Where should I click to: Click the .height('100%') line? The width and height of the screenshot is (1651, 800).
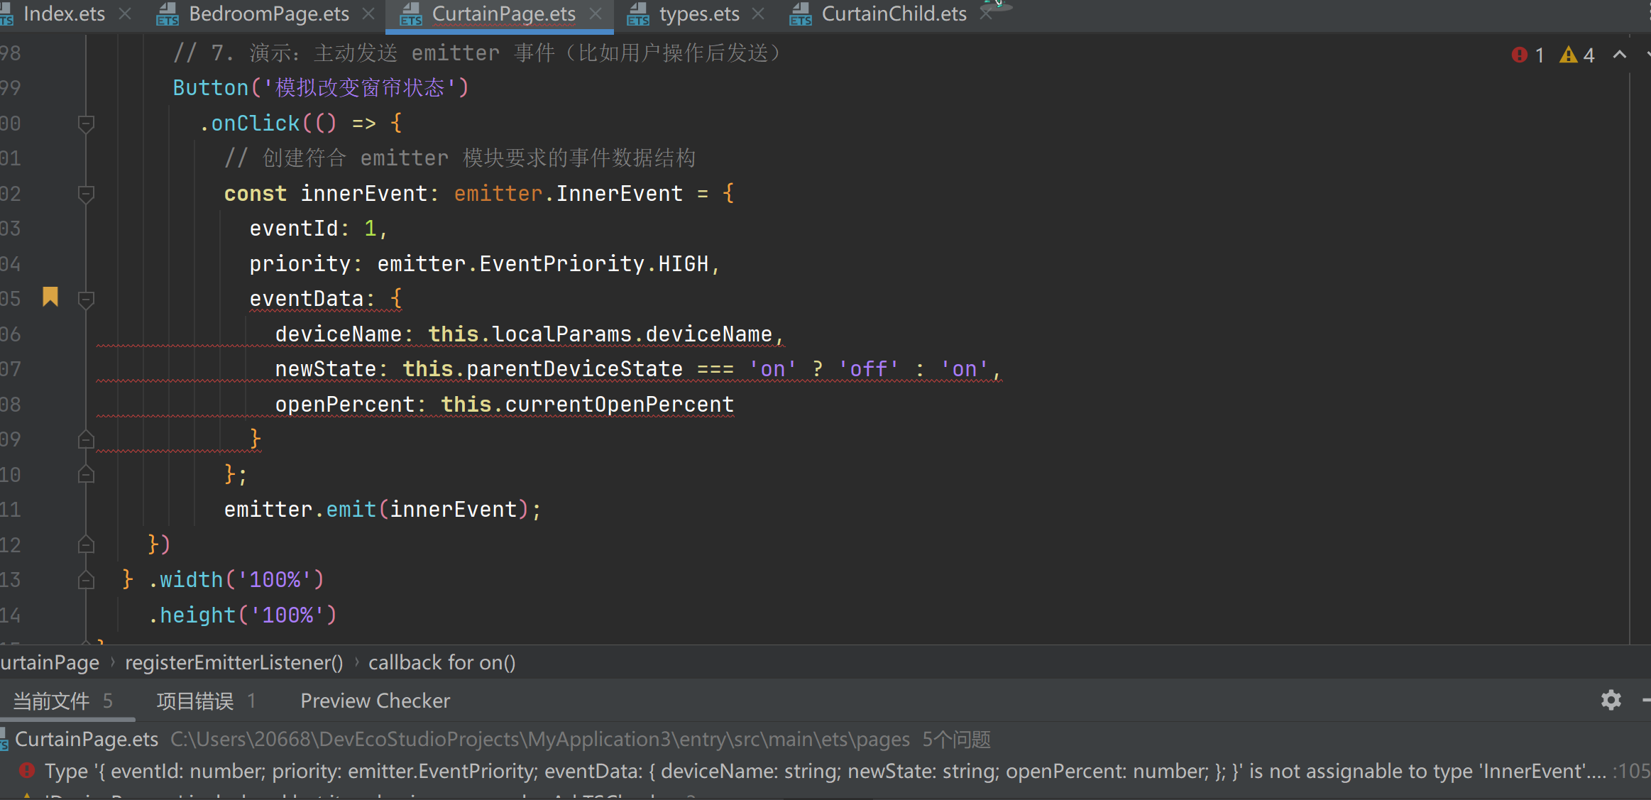coord(242,615)
